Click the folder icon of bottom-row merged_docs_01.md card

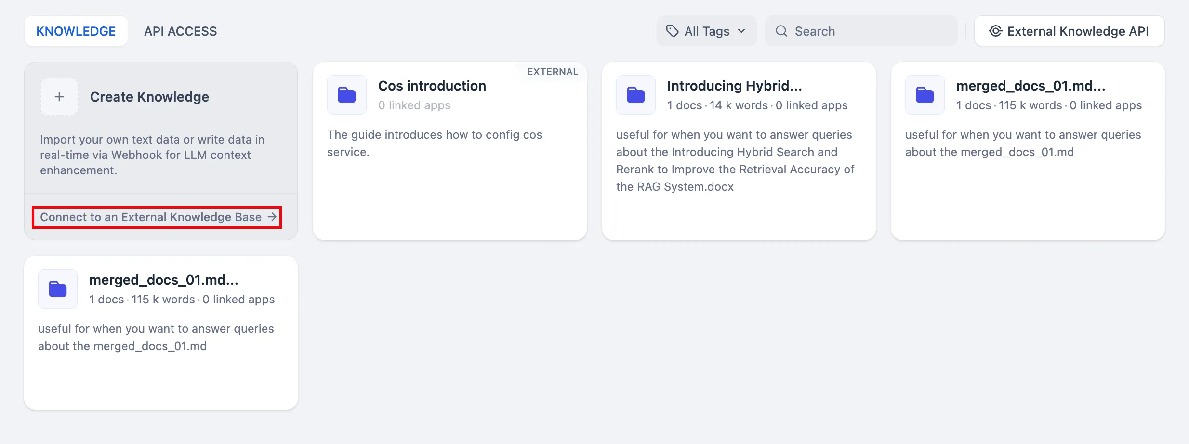(58, 289)
